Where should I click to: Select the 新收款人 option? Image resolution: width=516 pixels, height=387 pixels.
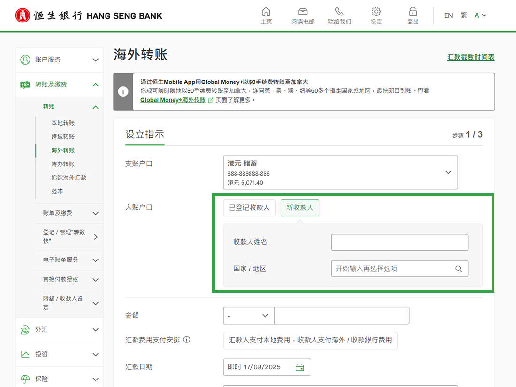tap(300, 208)
